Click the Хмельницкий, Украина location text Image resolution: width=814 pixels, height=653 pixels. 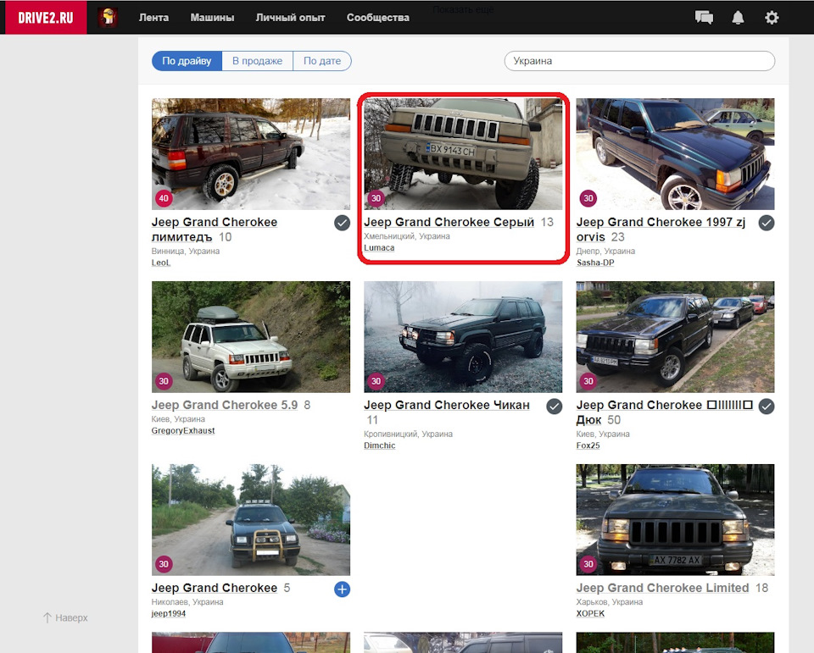click(406, 236)
